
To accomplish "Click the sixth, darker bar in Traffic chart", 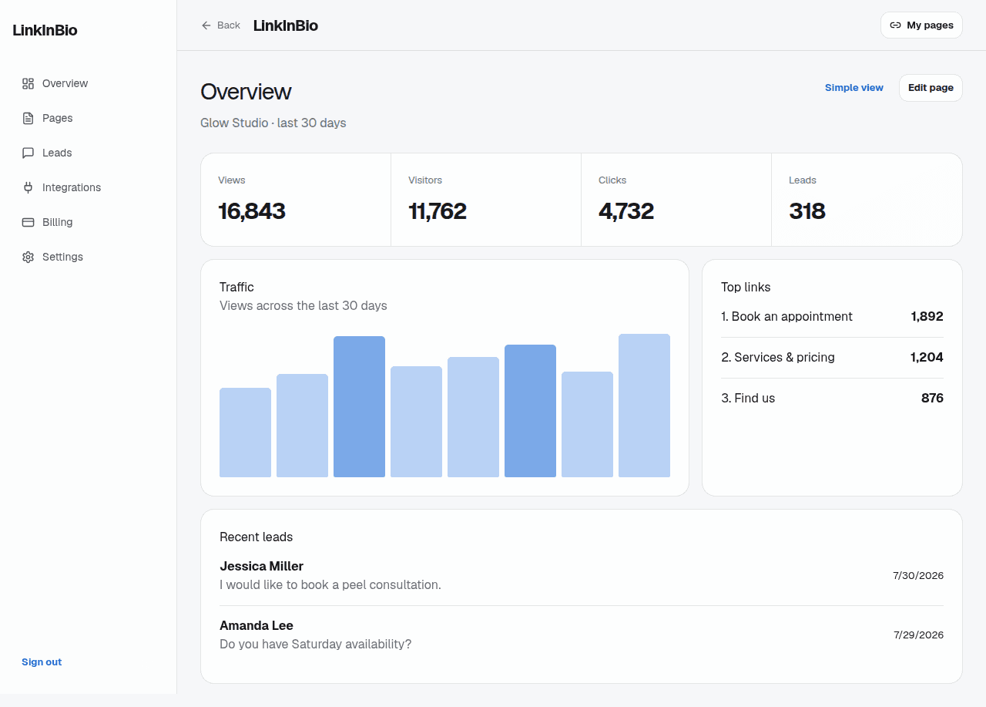I will [530, 411].
